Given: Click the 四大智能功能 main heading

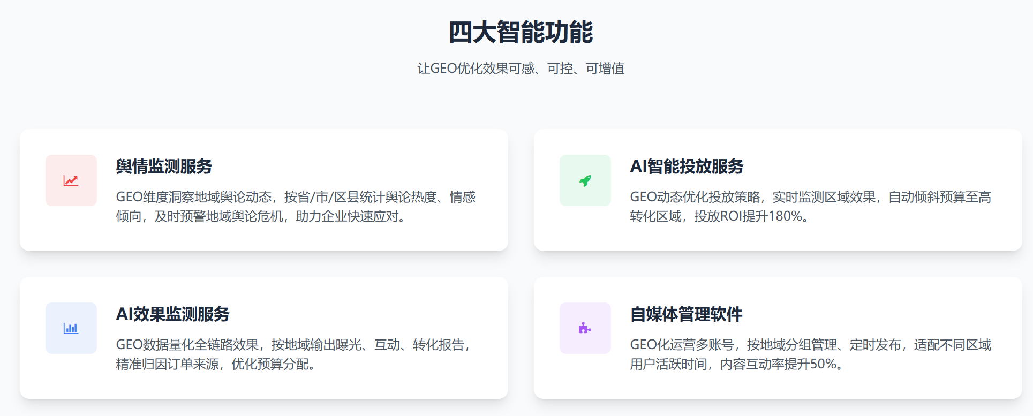Looking at the screenshot, I should (521, 32).
